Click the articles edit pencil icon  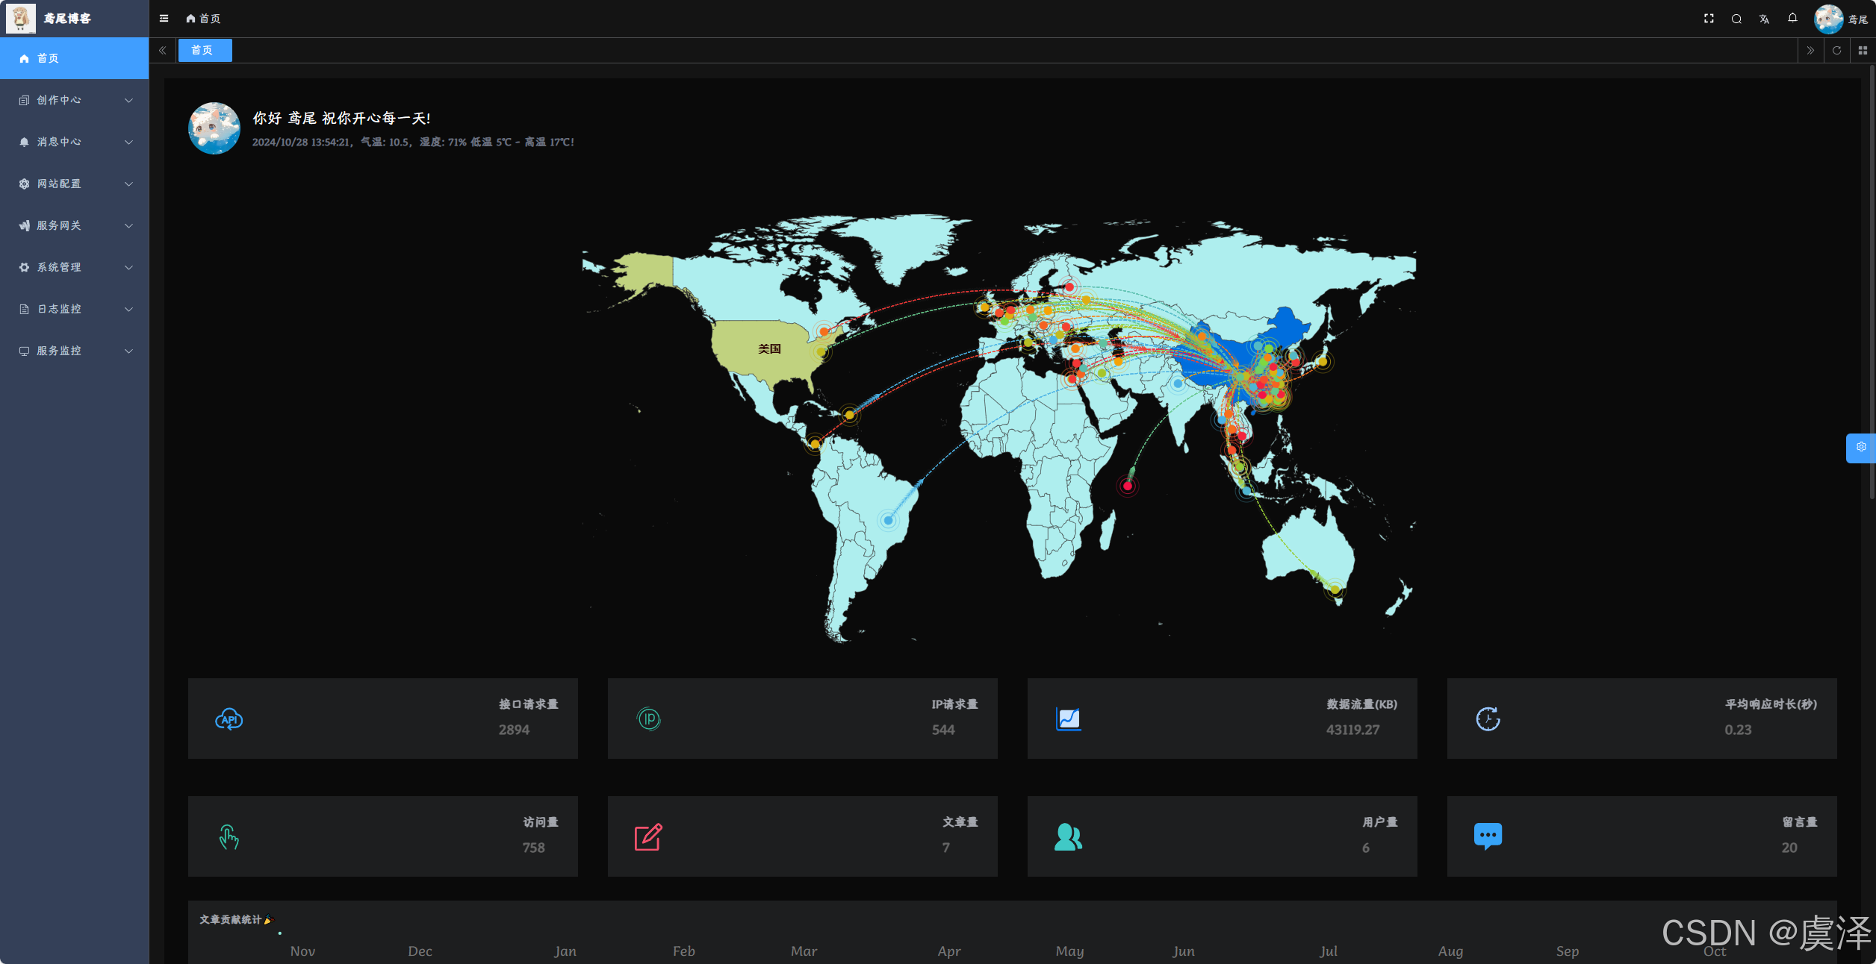point(648,837)
